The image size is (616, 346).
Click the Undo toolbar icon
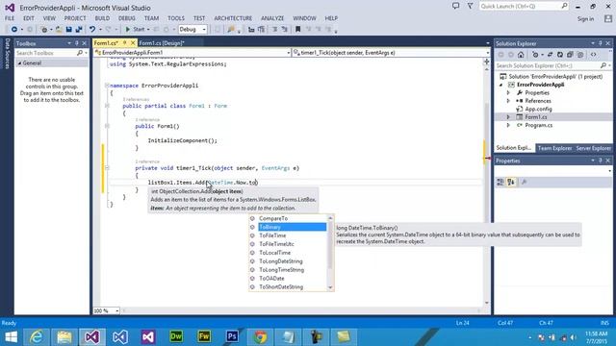tap(92, 30)
